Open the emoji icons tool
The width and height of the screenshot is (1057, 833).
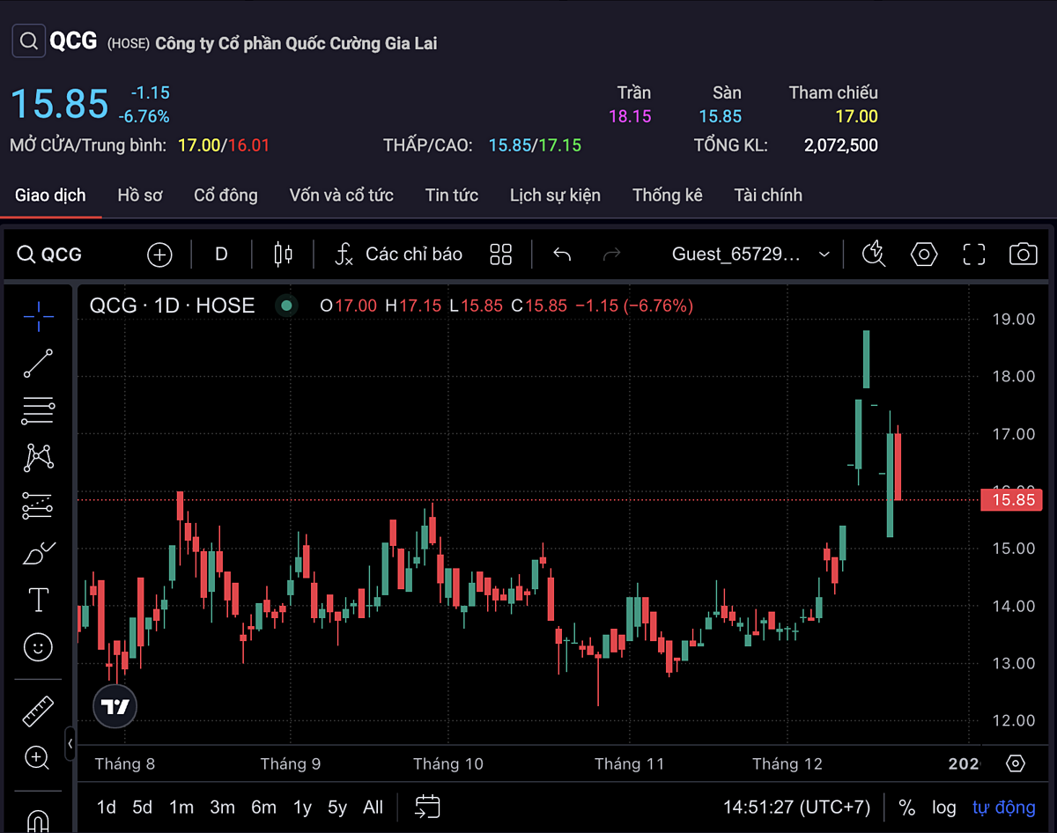point(38,648)
